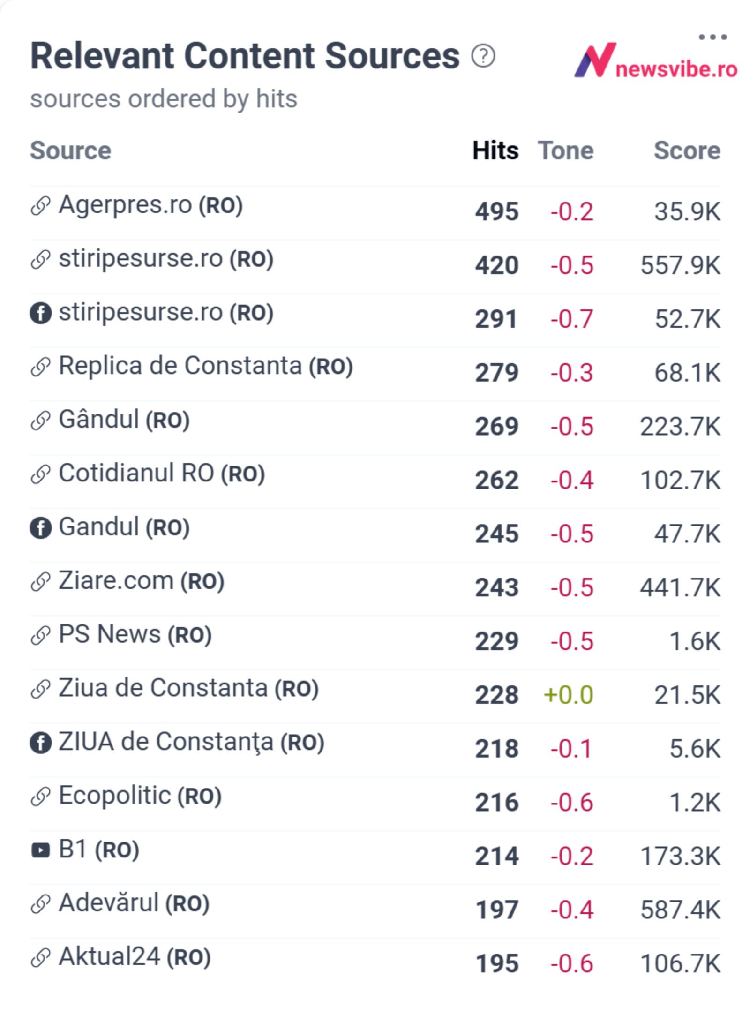Click YouTube icon beside B1
Viewport: 750px width, 1015px height.
click(41, 850)
